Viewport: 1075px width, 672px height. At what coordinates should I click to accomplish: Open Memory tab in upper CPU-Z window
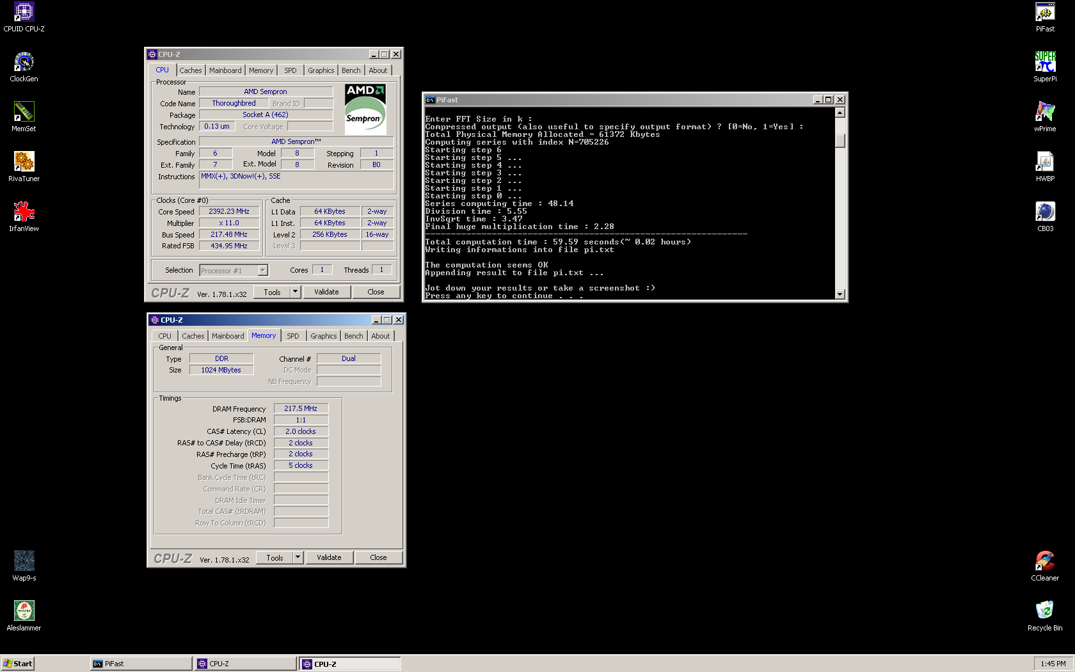pos(261,70)
